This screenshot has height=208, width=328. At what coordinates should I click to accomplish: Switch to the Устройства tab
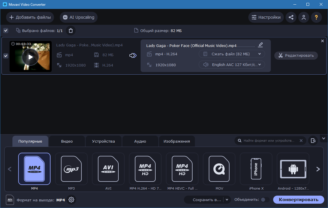point(104,141)
